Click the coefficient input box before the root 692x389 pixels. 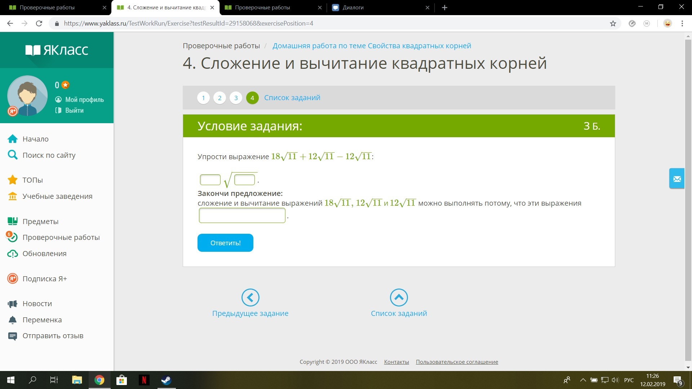210,179
